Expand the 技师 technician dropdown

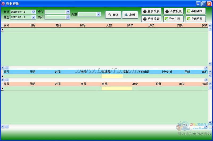(x=68, y=17)
